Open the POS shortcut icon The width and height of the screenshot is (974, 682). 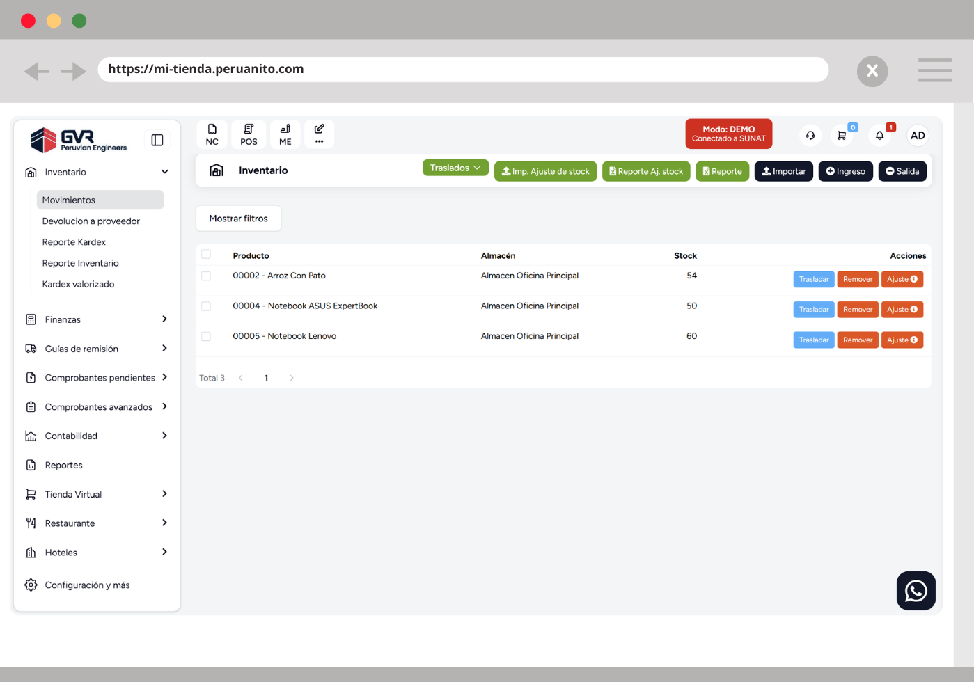coord(249,134)
